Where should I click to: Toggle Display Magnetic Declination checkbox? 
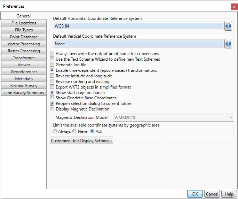pos(52,109)
